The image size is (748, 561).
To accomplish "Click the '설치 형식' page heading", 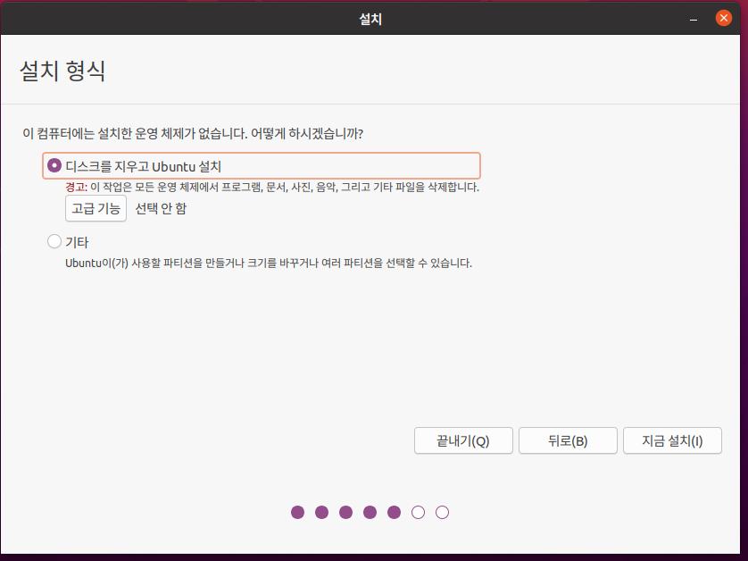I will coord(62,71).
